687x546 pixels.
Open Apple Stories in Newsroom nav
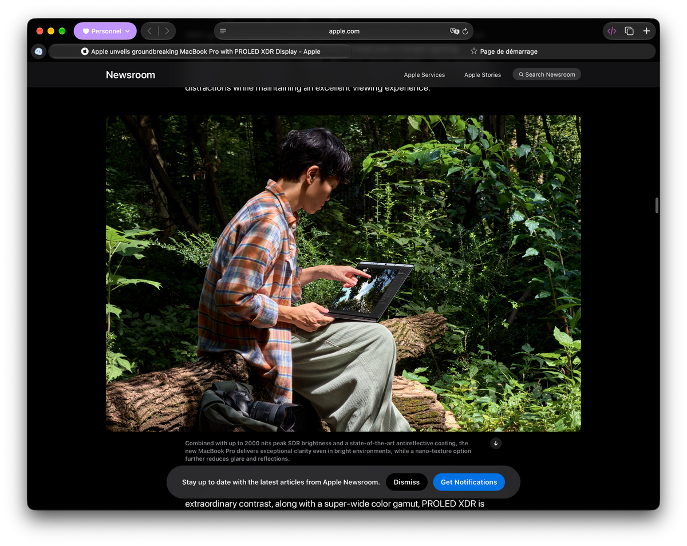coord(483,74)
